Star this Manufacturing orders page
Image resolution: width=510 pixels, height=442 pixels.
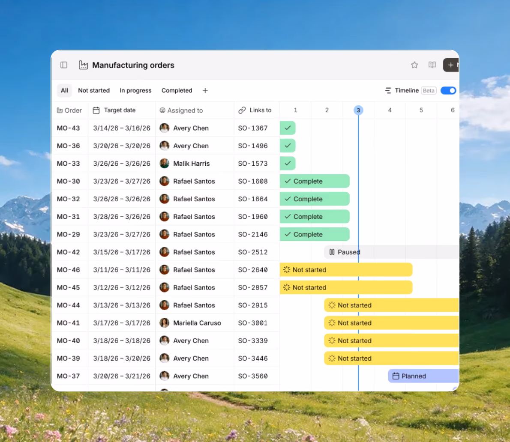point(414,65)
